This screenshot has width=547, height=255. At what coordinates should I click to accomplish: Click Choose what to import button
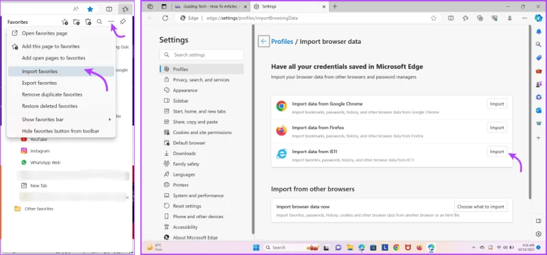coord(481,206)
